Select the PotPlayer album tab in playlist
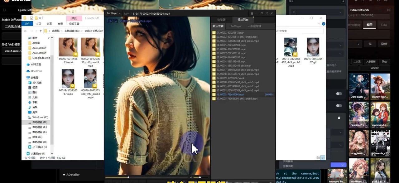399x183 pixels. [236, 26]
